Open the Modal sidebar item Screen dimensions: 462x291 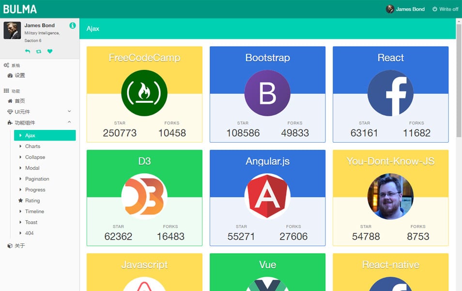click(x=45, y=168)
